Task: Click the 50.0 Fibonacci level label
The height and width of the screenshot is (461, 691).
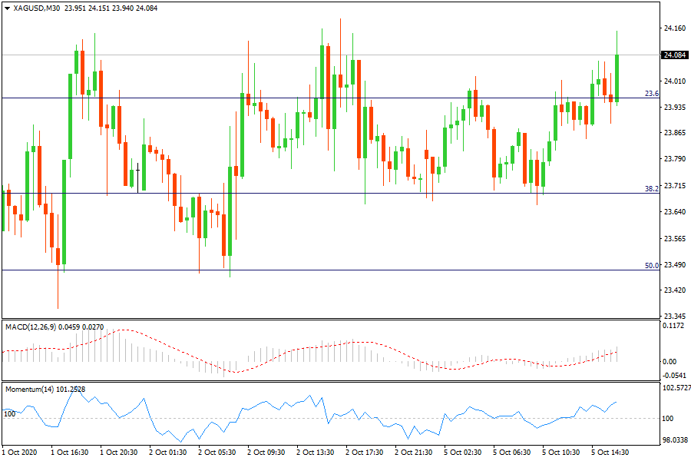Action: [x=651, y=266]
